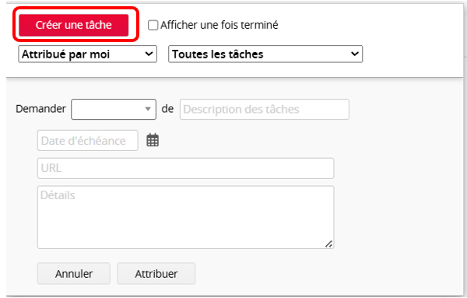Enable the Afficher une fois terminé checkbox
The image size is (467, 298).
[x=153, y=25]
